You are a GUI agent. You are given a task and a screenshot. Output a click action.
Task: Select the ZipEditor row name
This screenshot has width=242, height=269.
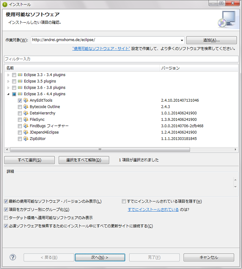[x=38, y=139]
